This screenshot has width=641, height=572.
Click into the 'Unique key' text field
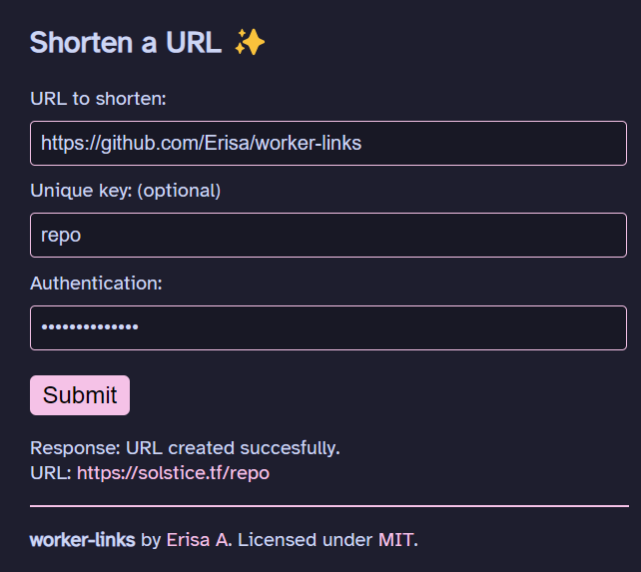[x=327, y=236]
